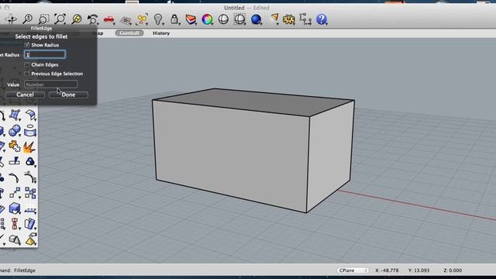Open the color wheel properties icon
496x279 pixels.
point(207,19)
